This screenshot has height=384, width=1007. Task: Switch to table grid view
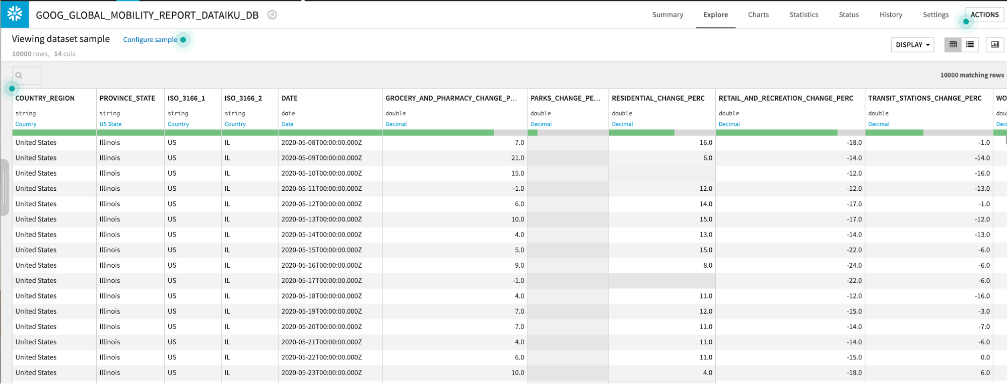pyautogui.click(x=953, y=45)
